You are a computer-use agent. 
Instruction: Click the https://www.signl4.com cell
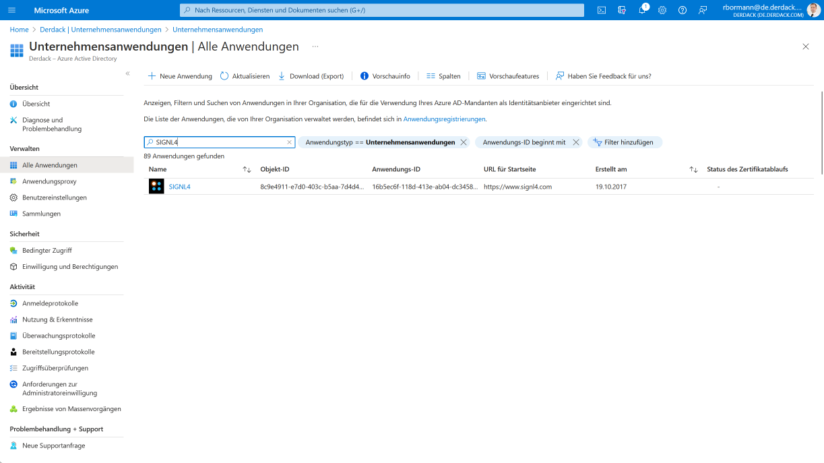517,187
